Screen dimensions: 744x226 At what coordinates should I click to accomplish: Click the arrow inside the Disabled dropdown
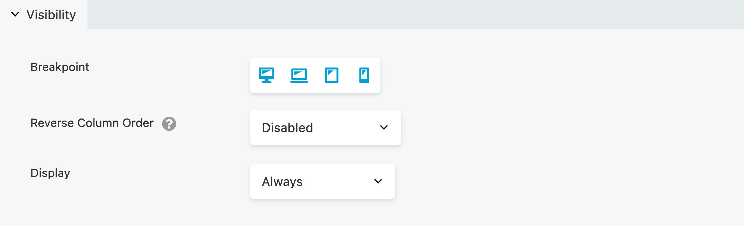point(384,127)
